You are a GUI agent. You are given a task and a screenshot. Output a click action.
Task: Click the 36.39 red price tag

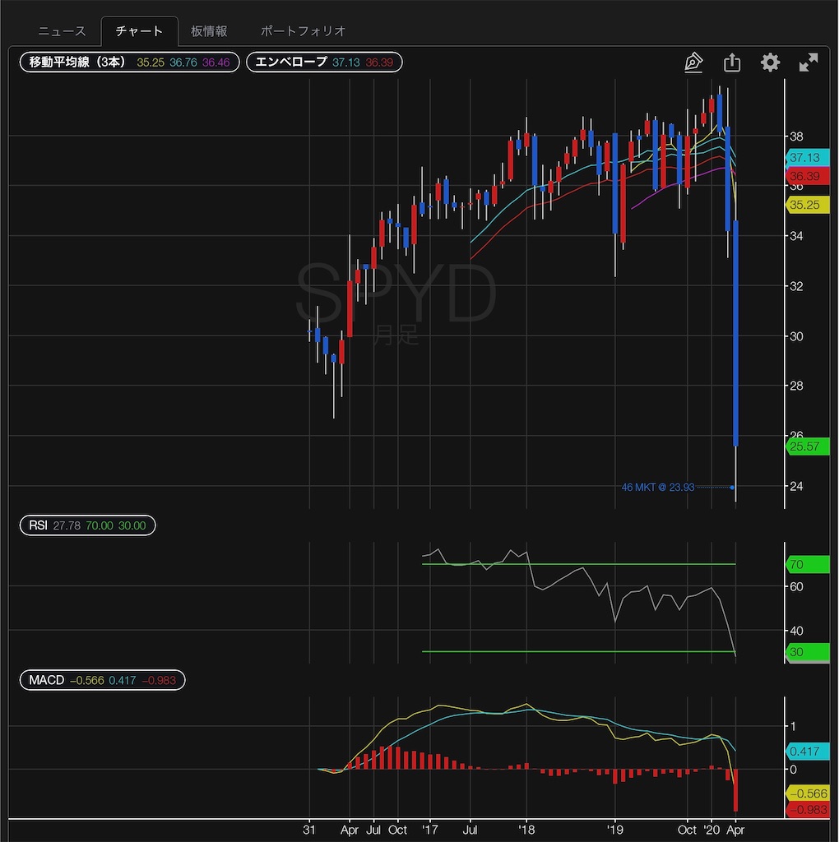pyautogui.click(x=807, y=176)
